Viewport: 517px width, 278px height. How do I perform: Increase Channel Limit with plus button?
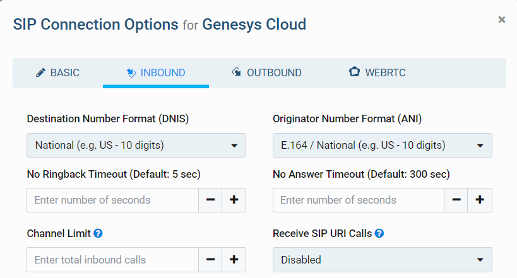234,260
